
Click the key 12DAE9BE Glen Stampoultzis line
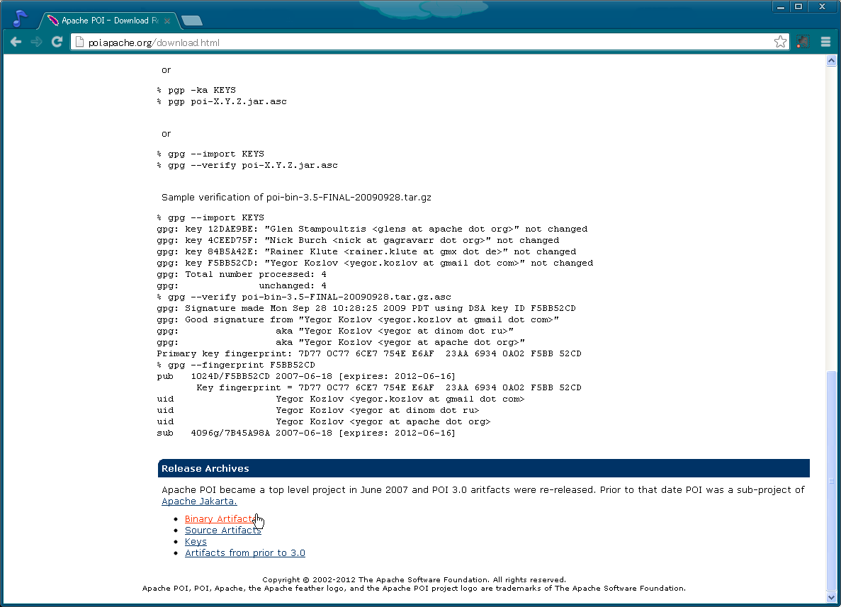372,229
